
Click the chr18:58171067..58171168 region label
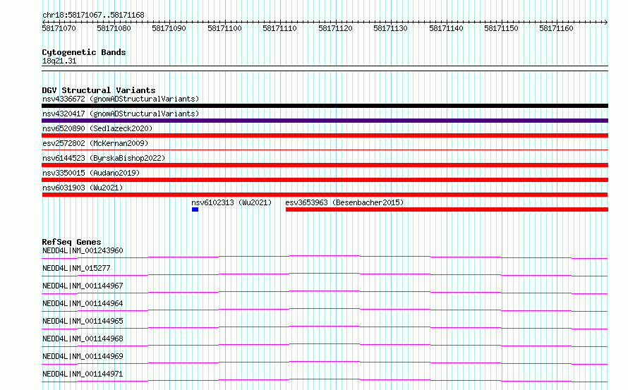point(93,15)
